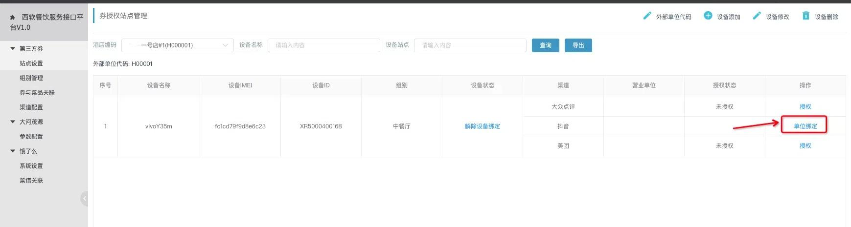Select the 大众点评 channel cell
The image size is (851, 227).
coord(563,106)
